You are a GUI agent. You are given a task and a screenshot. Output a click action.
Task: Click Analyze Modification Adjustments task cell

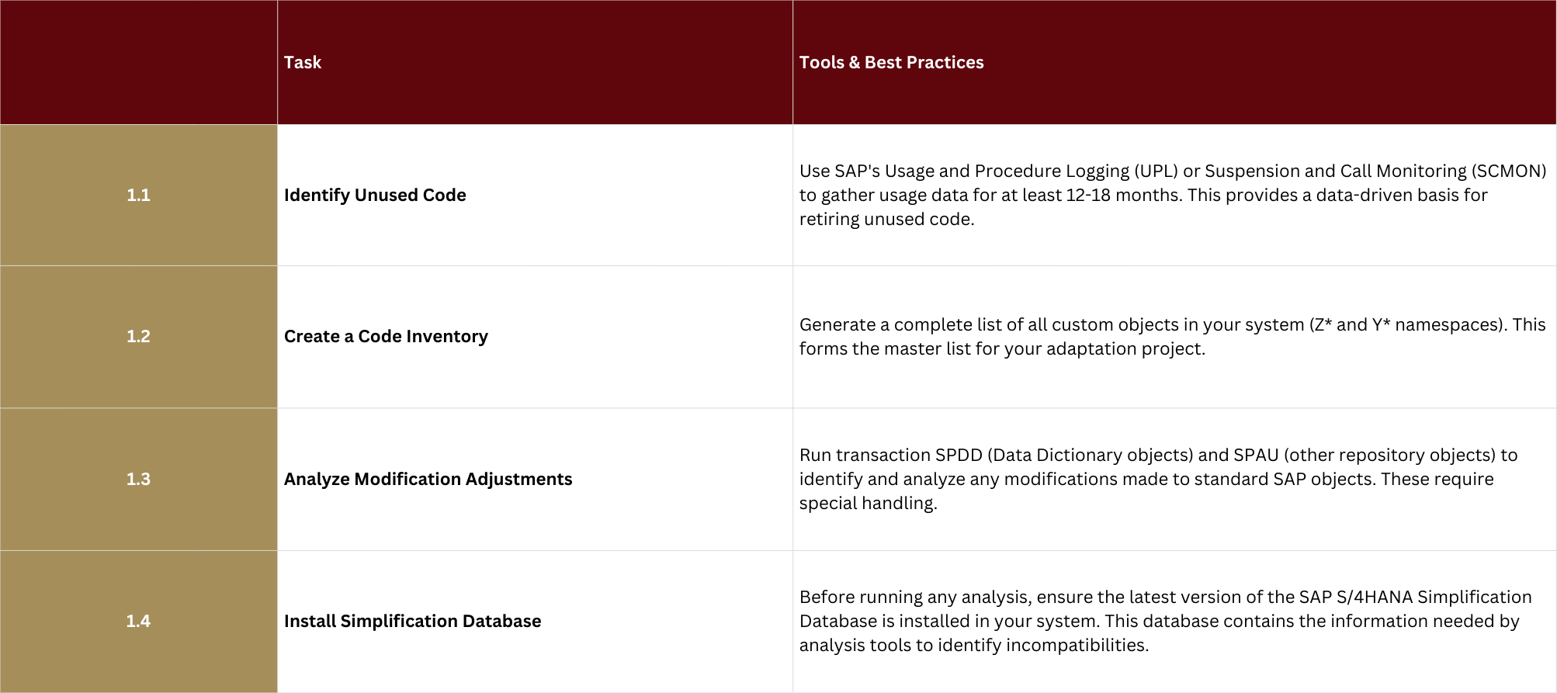pos(428,480)
